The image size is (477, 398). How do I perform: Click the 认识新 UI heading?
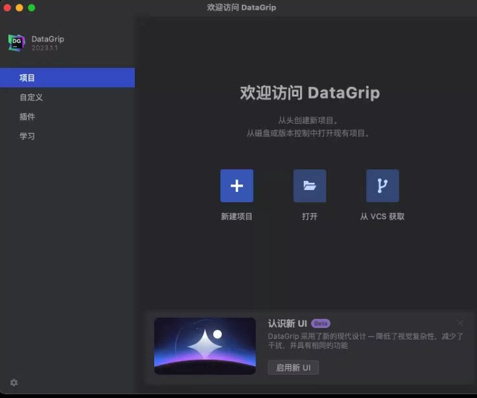[288, 323]
